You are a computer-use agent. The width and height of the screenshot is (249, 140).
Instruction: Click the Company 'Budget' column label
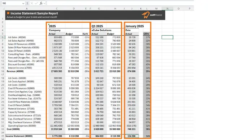[69, 34]
